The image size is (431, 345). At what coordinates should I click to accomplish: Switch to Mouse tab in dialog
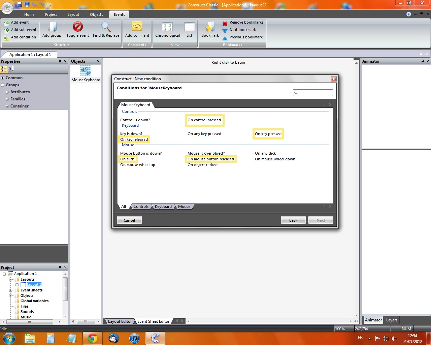pyautogui.click(x=184, y=207)
